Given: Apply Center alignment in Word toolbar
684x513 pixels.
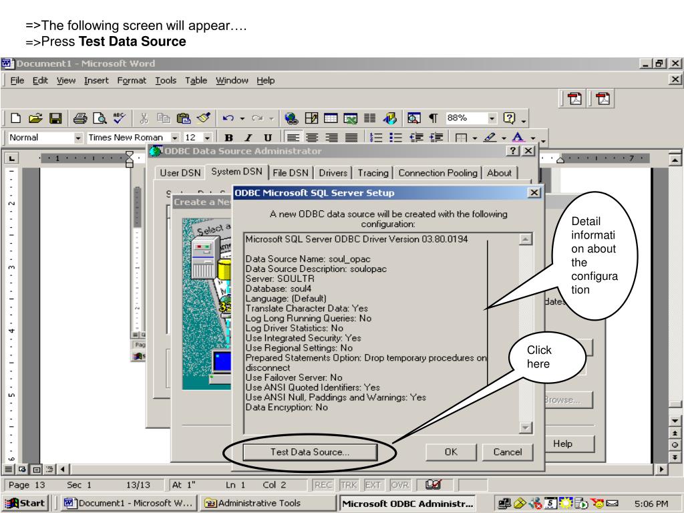Looking at the screenshot, I should click(x=312, y=138).
